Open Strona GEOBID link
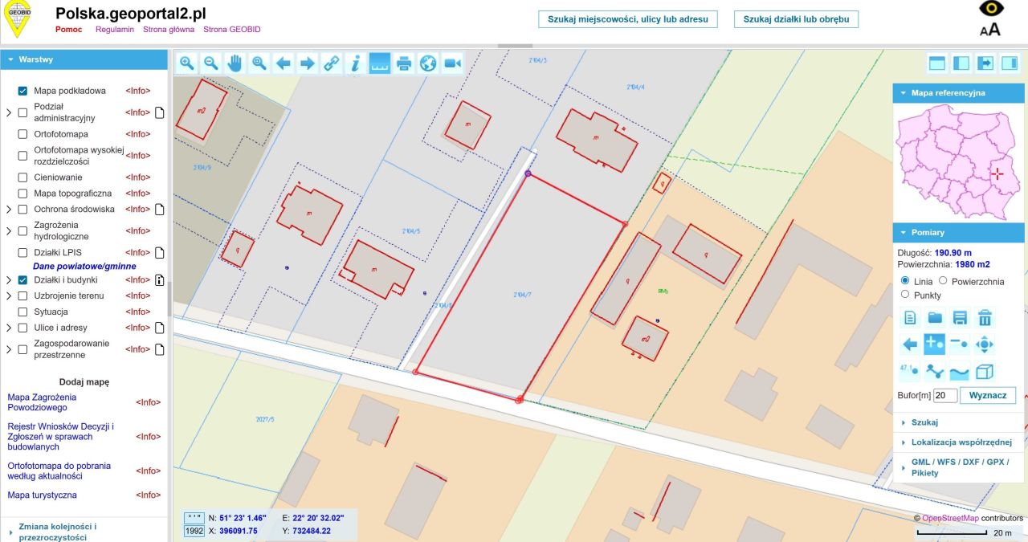The image size is (1028, 542). pyautogui.click(x=232, y=29)
